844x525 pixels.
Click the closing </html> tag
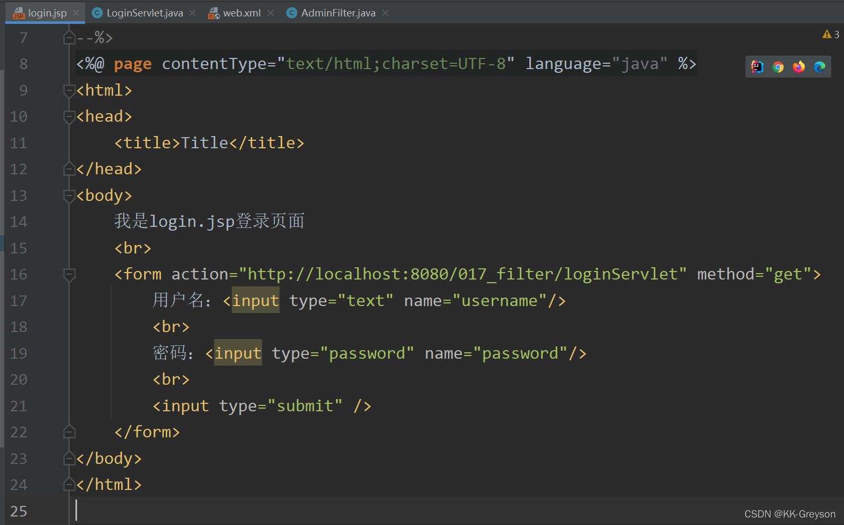pos(109,485)
